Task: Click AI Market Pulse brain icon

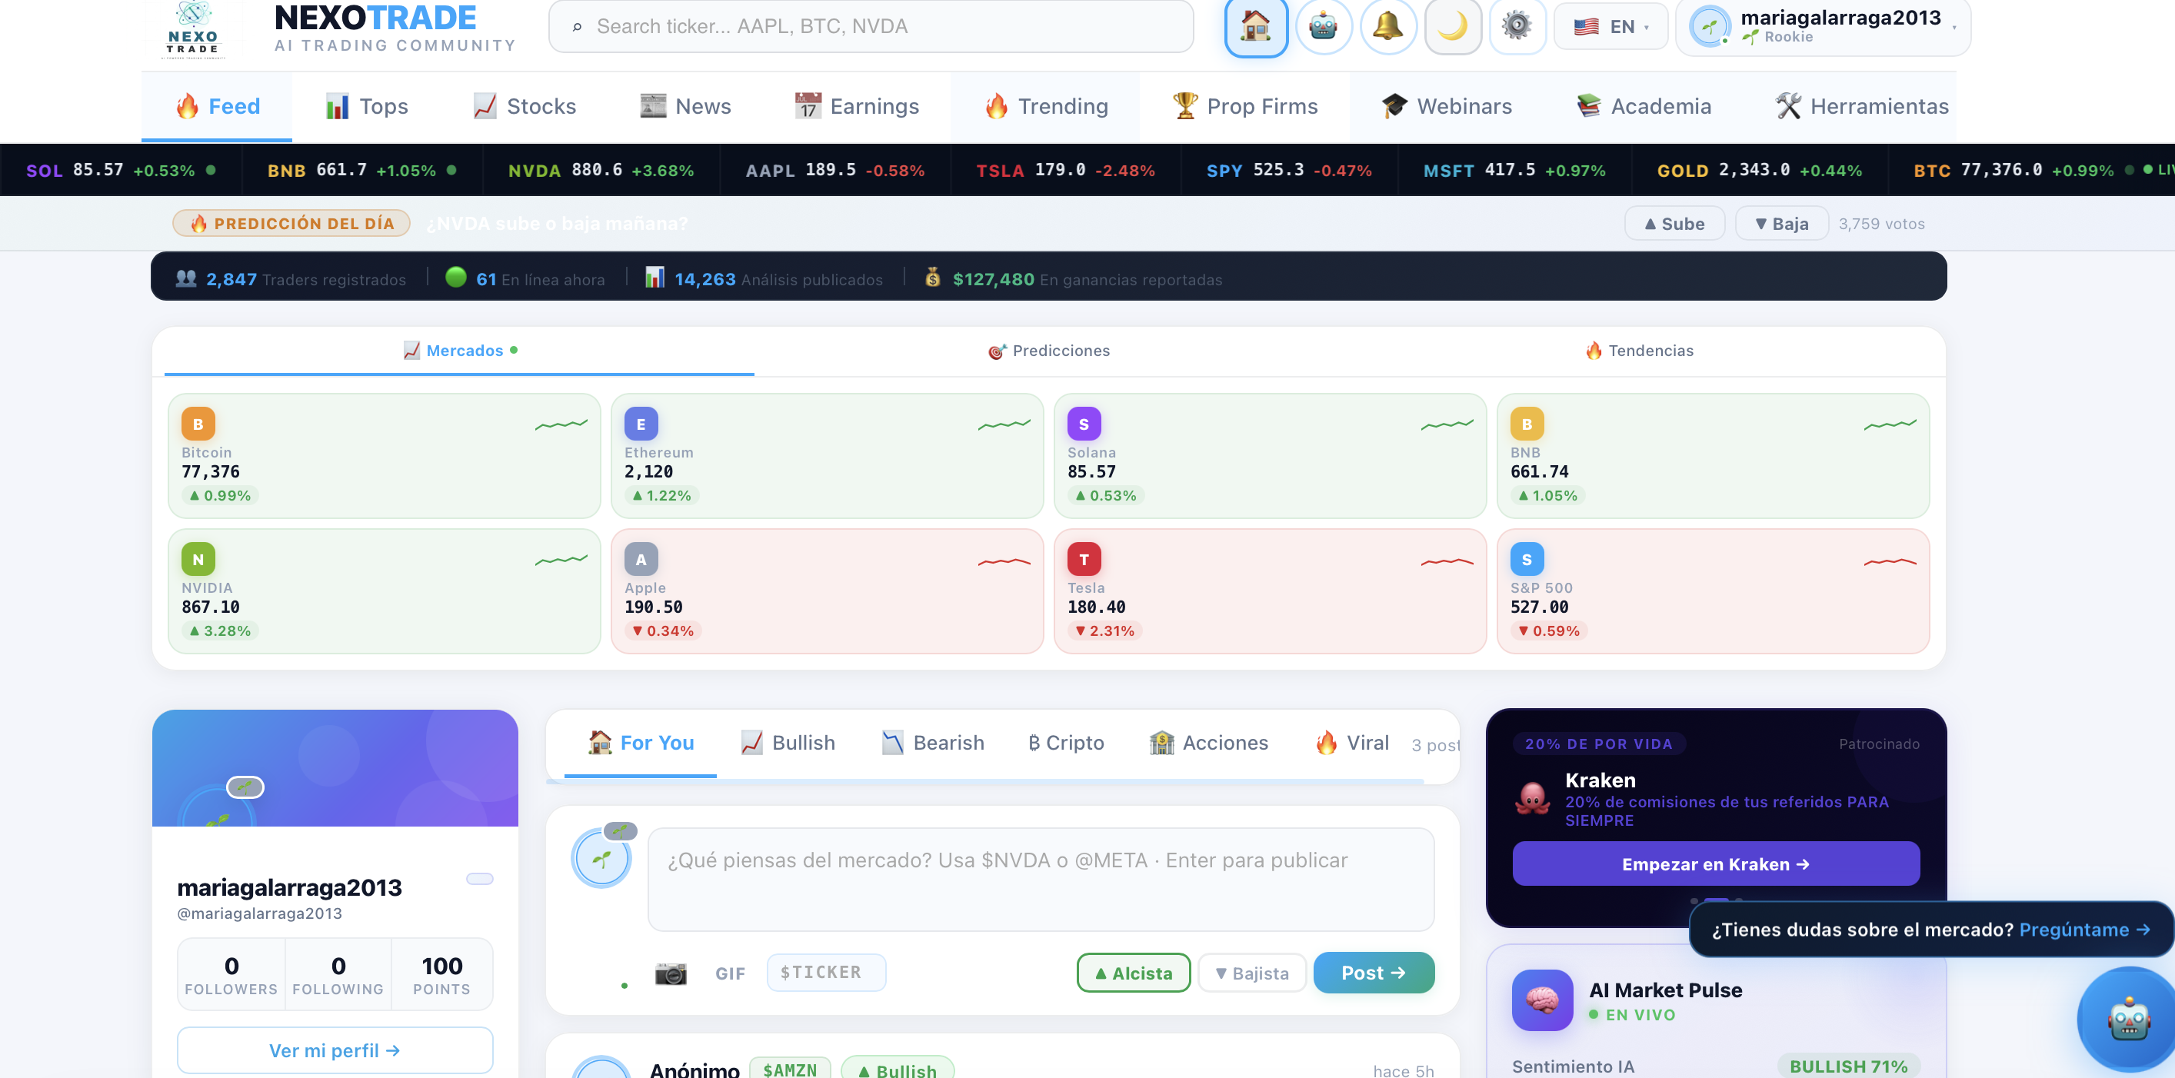Action: pos(1542,1000)
